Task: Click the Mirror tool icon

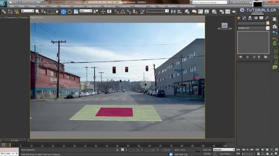Action: (x=173, y=12)
